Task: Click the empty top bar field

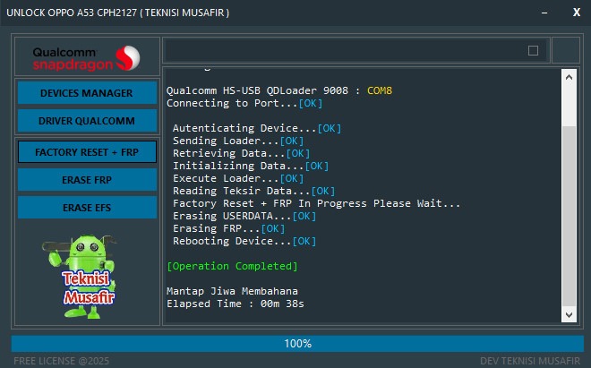Action: [355, 50]
